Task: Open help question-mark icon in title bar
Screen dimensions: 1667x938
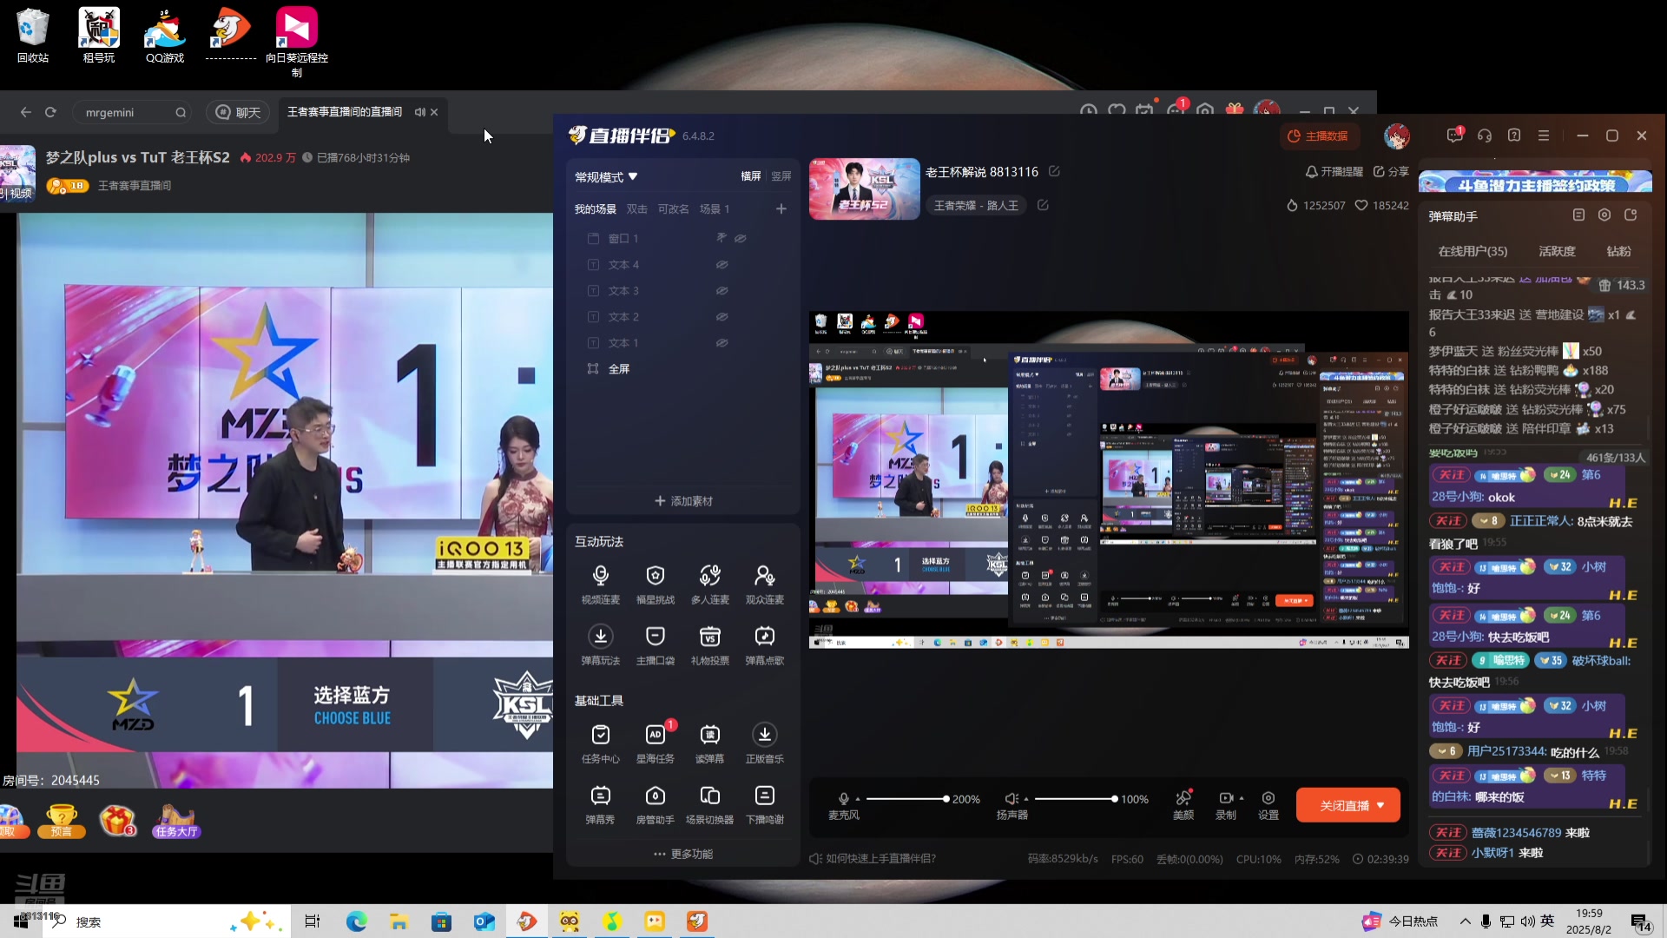Action: tap(1514, 135)
